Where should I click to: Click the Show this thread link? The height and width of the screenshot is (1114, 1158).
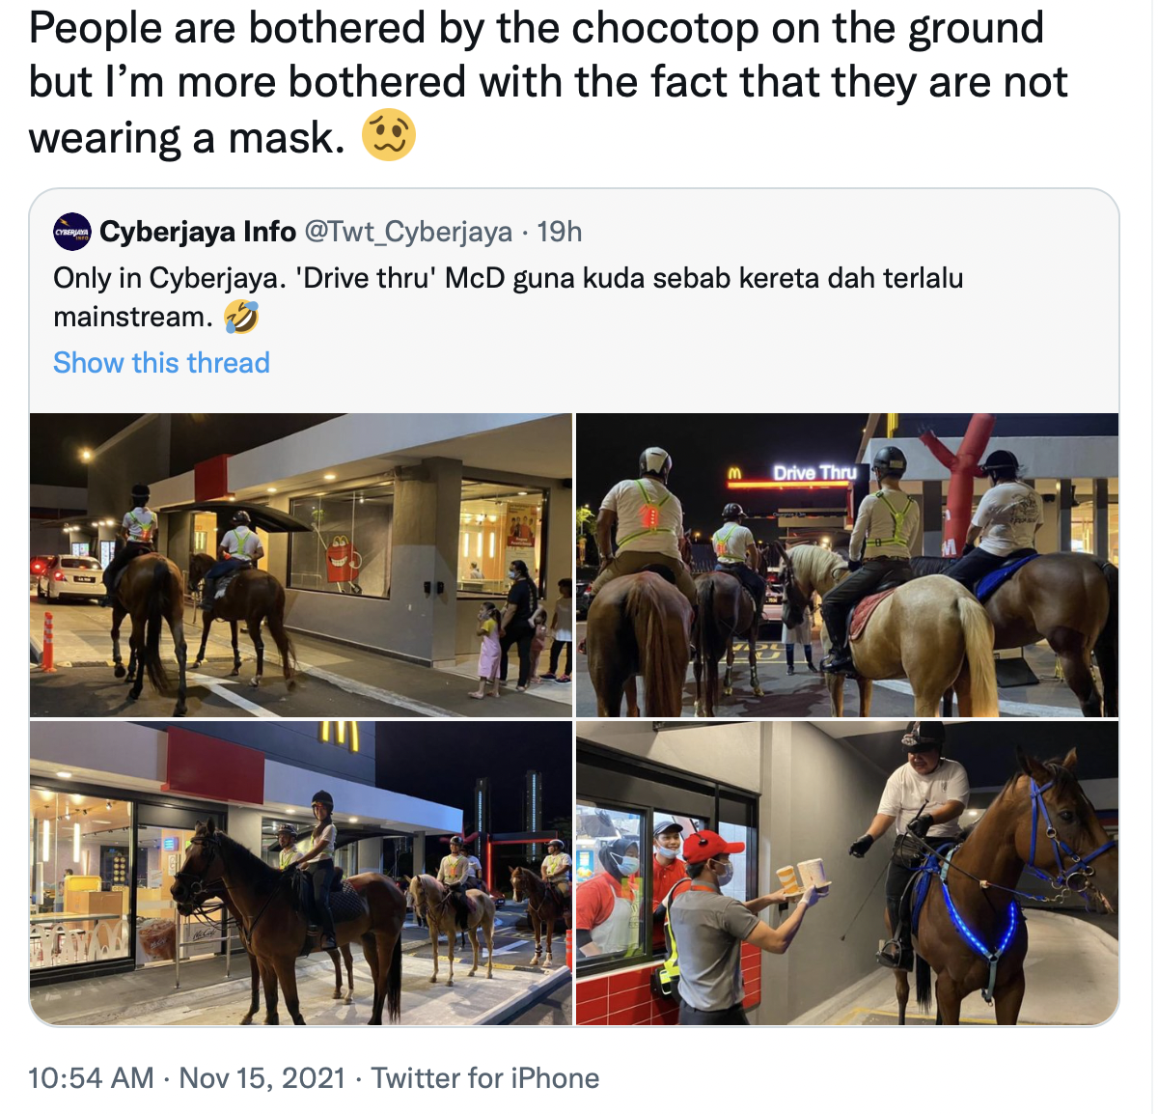(161, 363)
